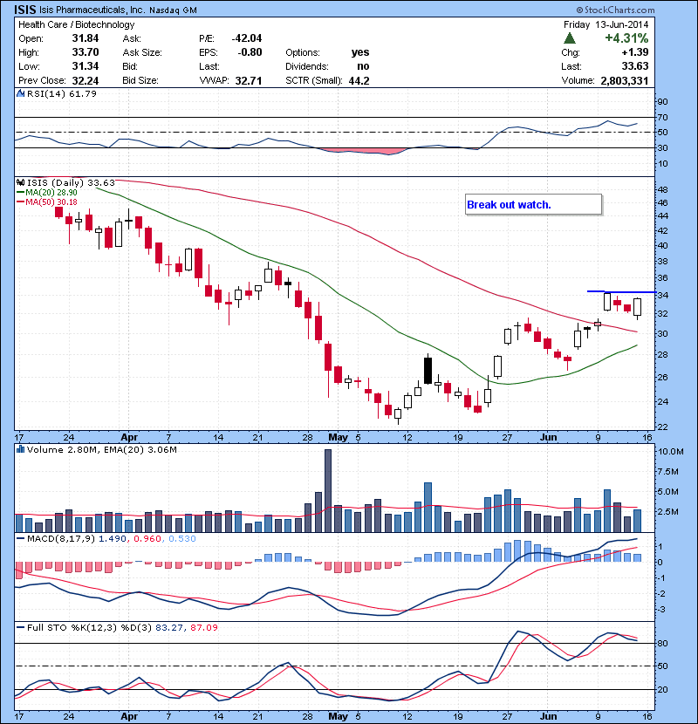
Task: Click the black filled candlestick in mid-May
Action: point(428,371)
